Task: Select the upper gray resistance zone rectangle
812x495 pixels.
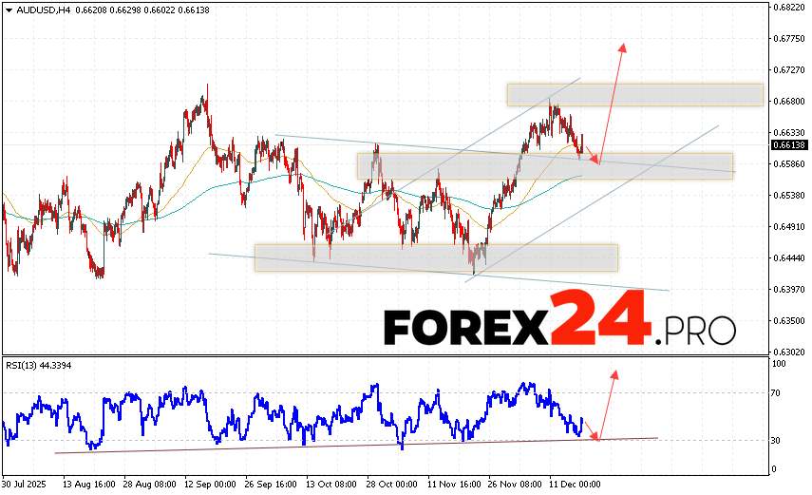Action: coord(634,95)
